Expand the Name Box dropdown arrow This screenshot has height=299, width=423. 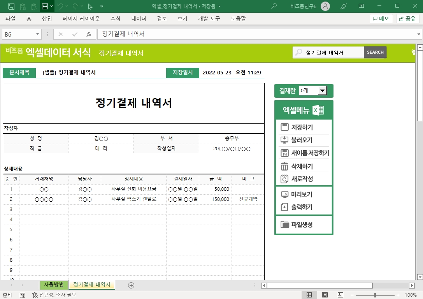coord(38,34)
